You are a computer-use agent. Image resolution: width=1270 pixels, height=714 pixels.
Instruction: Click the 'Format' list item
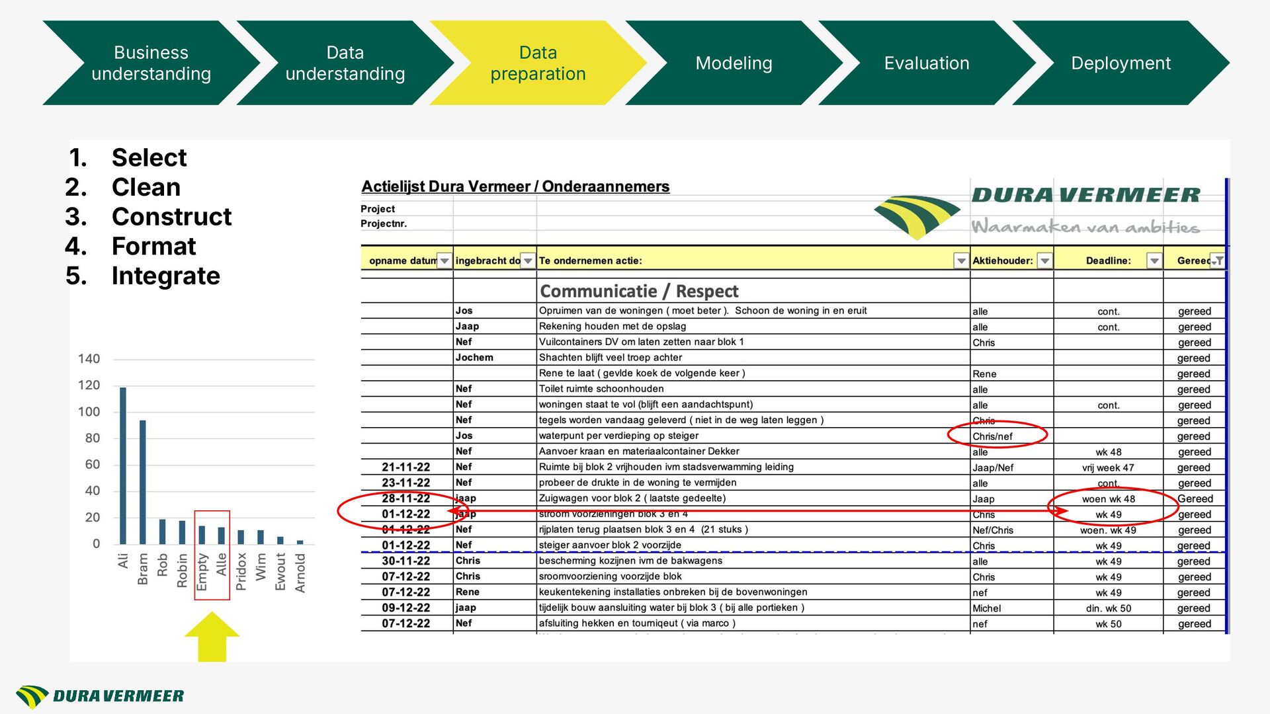point(153,246)
